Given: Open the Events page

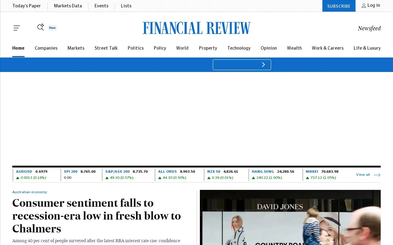Looking at the screenshot, I should pyautogui.click(x=101, y=6).
